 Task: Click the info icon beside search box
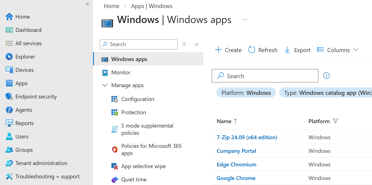coord(326,75)
